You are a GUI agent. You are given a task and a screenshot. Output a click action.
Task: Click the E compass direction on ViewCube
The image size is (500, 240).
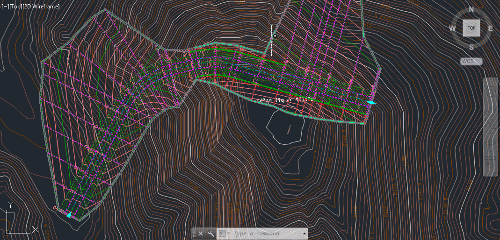[x=491, y=28]
